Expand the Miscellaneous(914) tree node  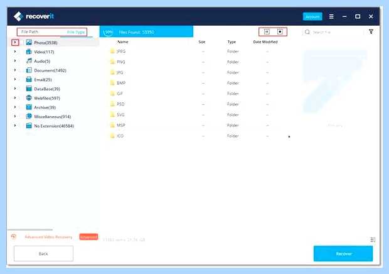15,116
